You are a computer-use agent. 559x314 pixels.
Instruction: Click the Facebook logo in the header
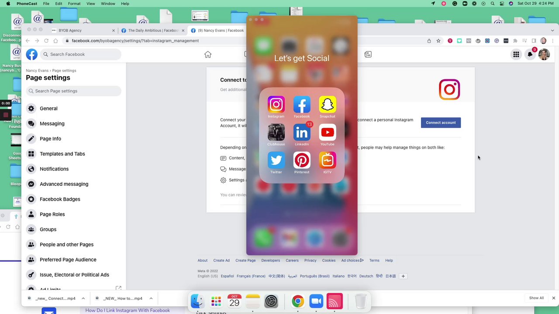[31, 54]
